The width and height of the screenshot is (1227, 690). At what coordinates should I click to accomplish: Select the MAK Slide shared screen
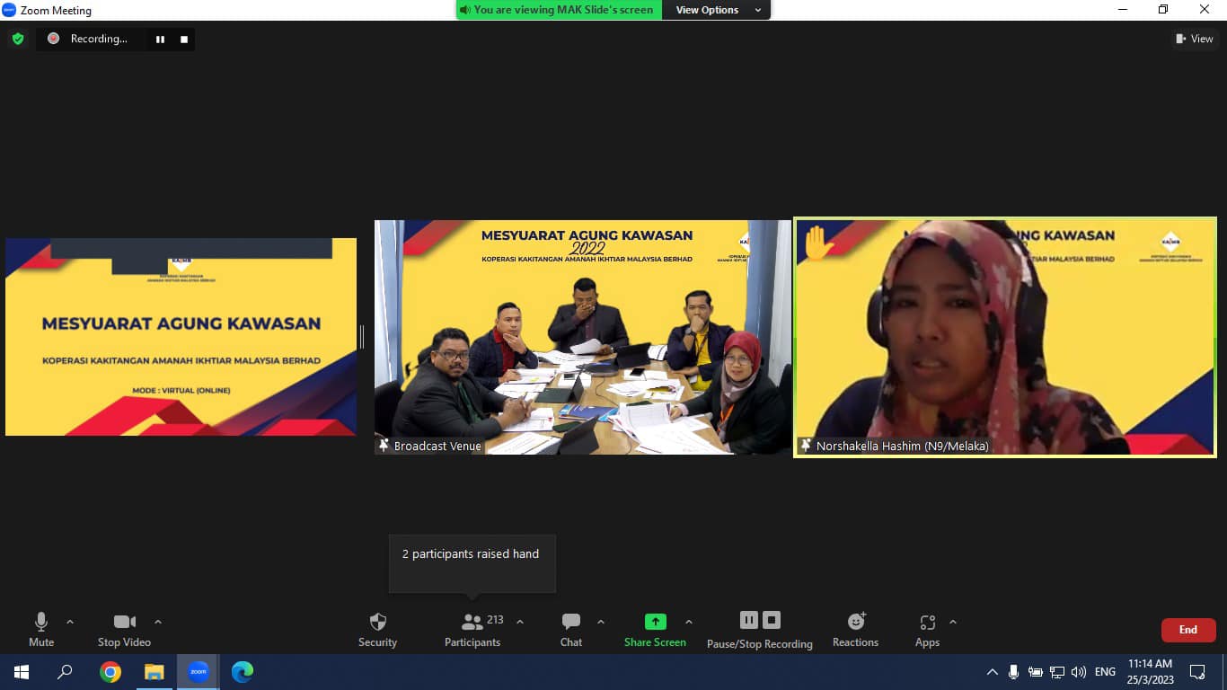click(181, 337)
